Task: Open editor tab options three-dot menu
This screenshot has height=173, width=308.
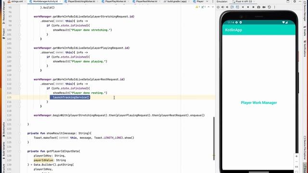Action: pos(213,1)
